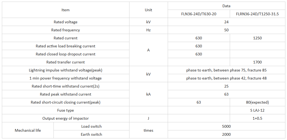Click the "Rated frequency" row label
Image resolution: width=287 pixels, height=140 pixels.
(66, 30)
